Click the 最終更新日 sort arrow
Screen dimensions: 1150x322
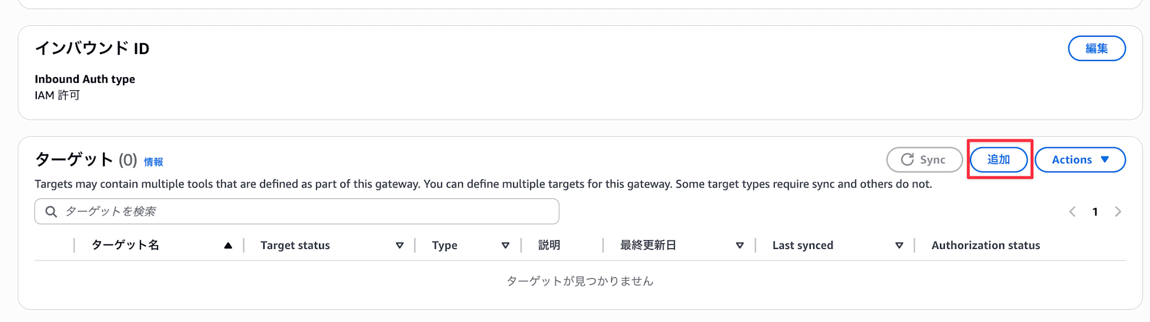[x=740, y=246]
